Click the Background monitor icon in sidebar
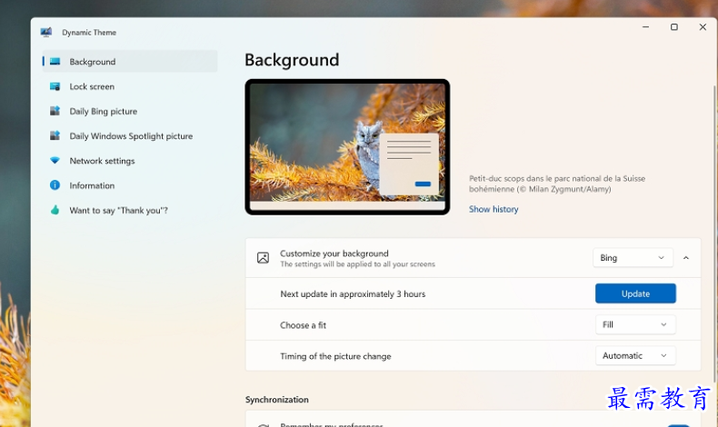The height and width of the screenshot is (427, 718). pos(55,62)
